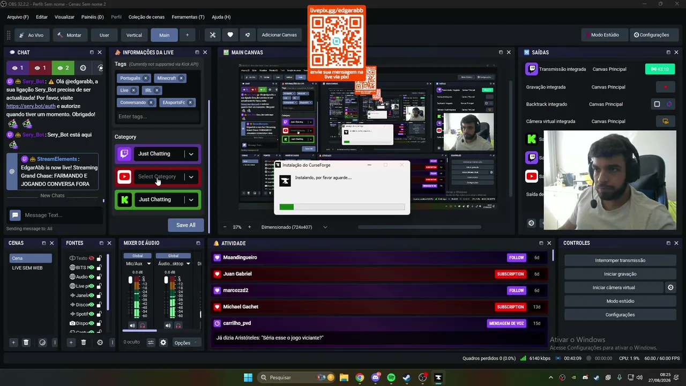This screenshot has height=386, width=686.
Task: Hide the Spotify source
Action: 92,314
